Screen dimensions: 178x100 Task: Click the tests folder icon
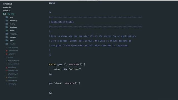[7, 41]
